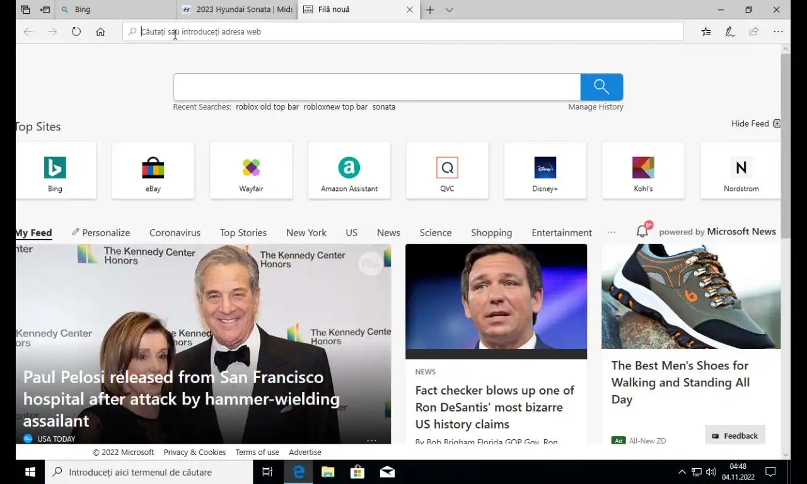The image size is (807, 484).
Task: Search recent term robloxnew top bar
Action: tap(335, 107)
